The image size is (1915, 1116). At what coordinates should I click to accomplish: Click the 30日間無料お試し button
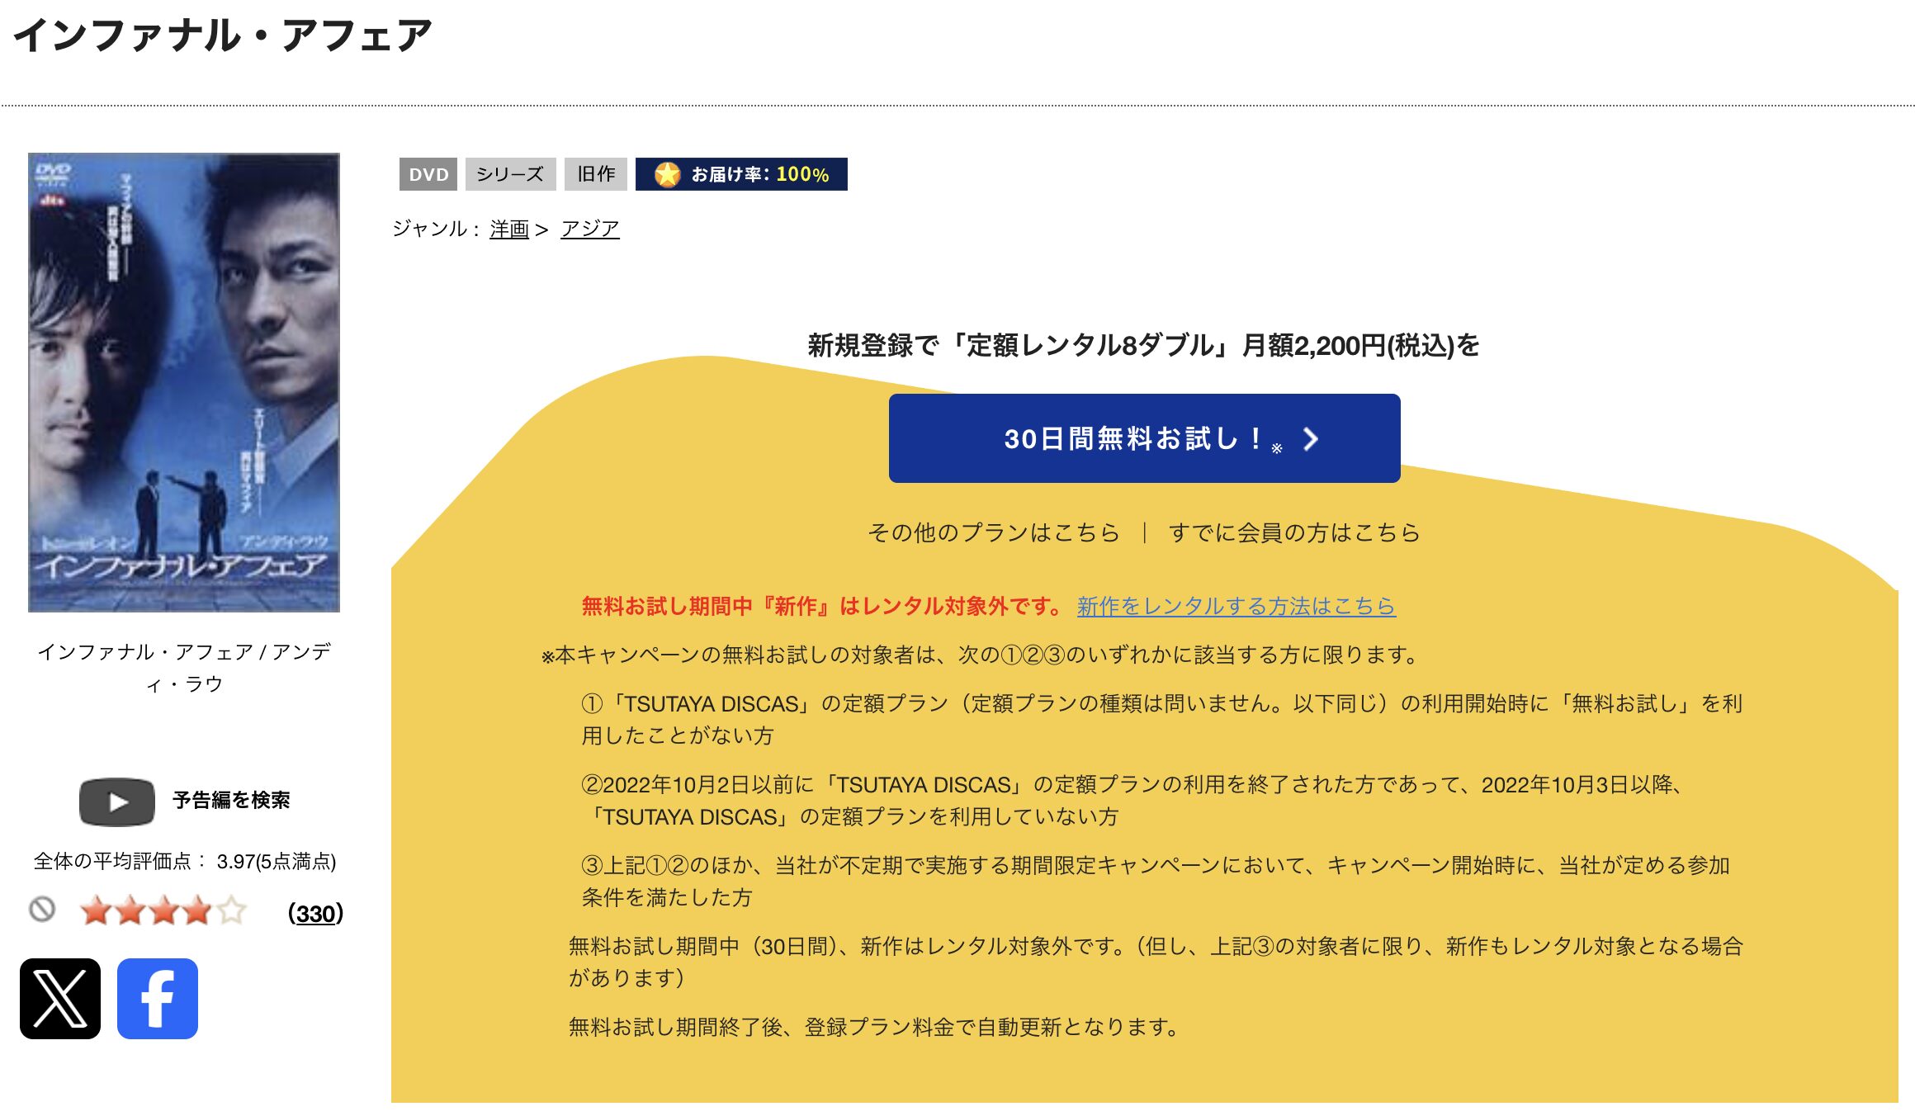(1144, 438)
